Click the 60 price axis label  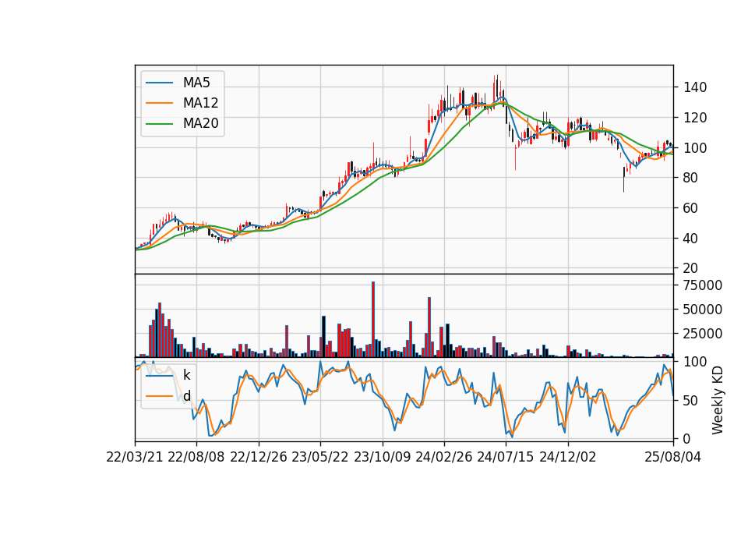[x=691, y=208]
